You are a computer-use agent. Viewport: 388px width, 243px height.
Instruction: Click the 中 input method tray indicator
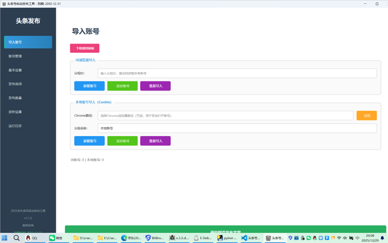point(357,238)
